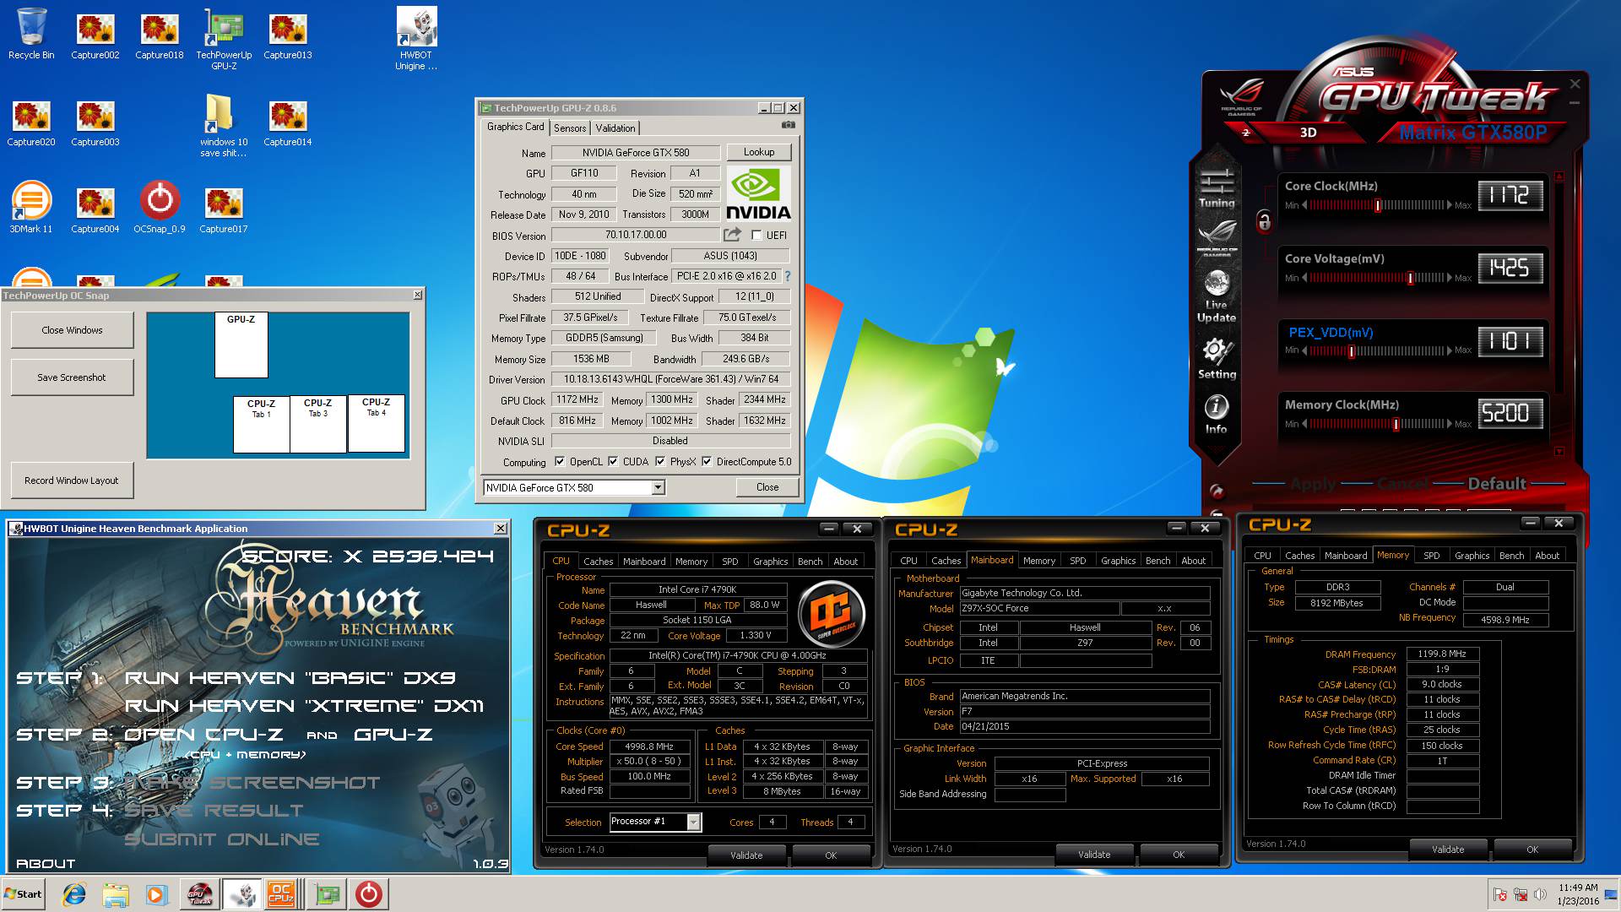Image resolution: width=1621 pixels, height=912 pixels.
Task: Click the GPU-Z thumbnail in OC Snap layout
Action: (241, 345)
